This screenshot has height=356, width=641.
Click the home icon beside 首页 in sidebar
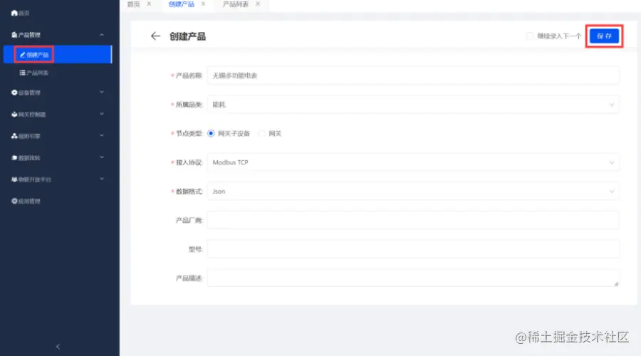tap(14, 13)
